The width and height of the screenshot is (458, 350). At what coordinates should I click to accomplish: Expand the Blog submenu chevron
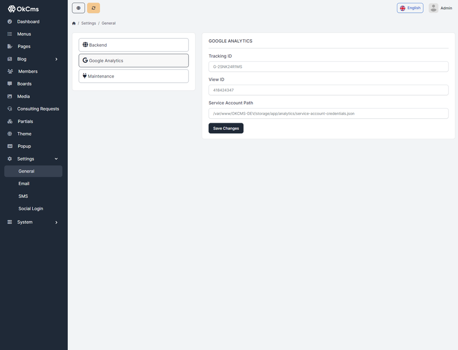click(56, 59)
